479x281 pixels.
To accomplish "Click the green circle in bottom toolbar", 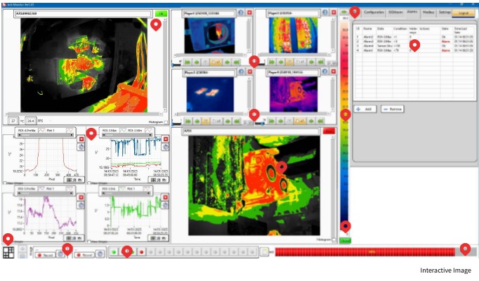I will tap(114, 251).
